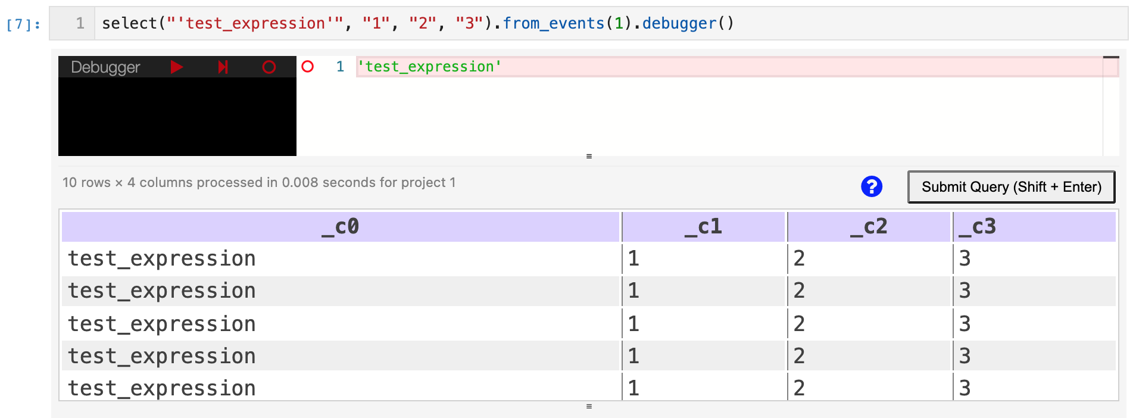Click the debugger stop circle icon
Image resolution: width=1136 pixels, height=418 pixels.
coord(269,67)
